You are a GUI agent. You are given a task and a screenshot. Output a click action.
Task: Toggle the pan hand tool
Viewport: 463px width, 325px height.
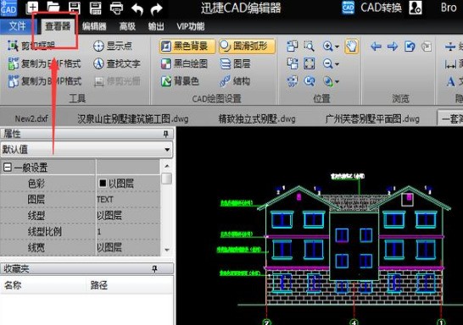tap(352, 46)
